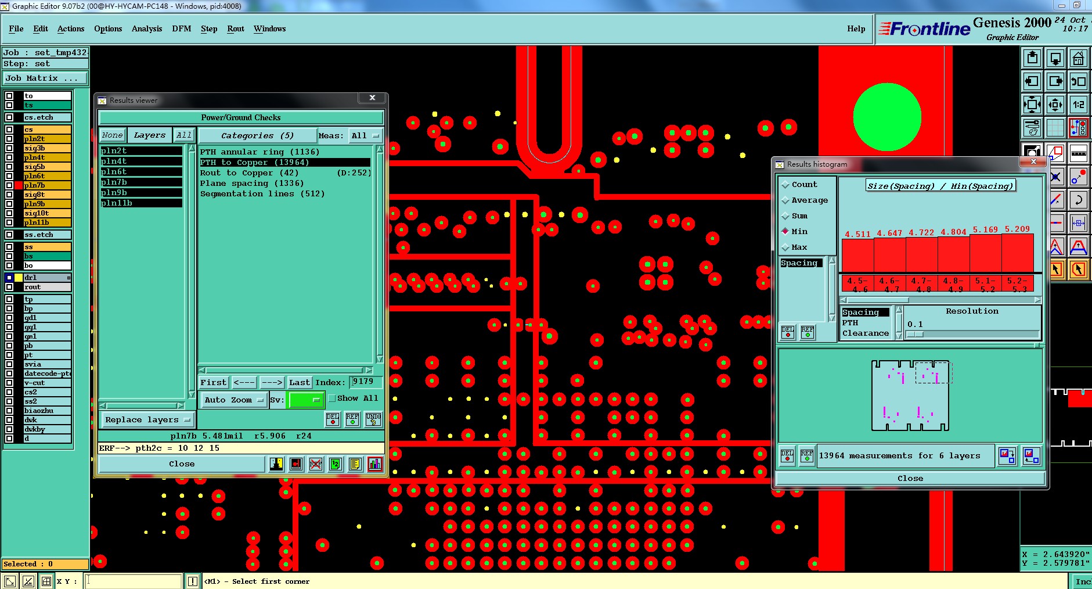Click the Index input field showing 9179

pos(366,382)
